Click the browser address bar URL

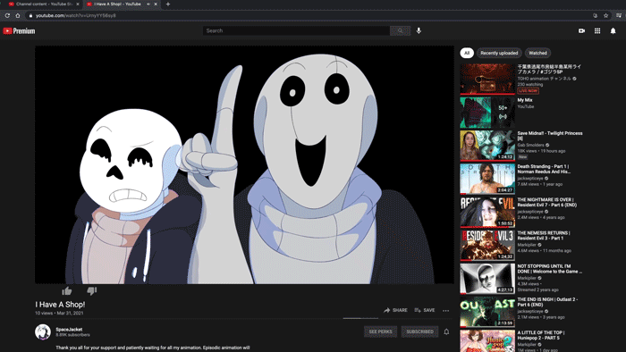pyautogui.click(x=75, y=15)
